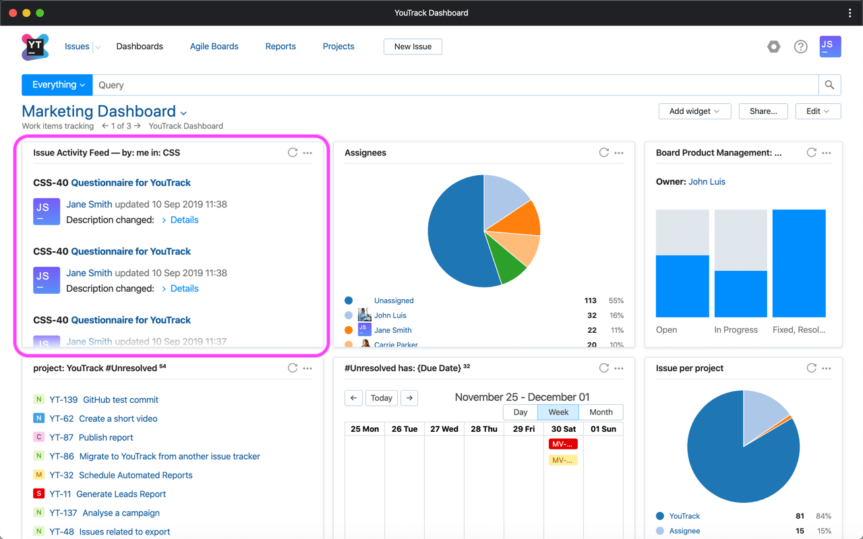Click into the Query search field

455,85
